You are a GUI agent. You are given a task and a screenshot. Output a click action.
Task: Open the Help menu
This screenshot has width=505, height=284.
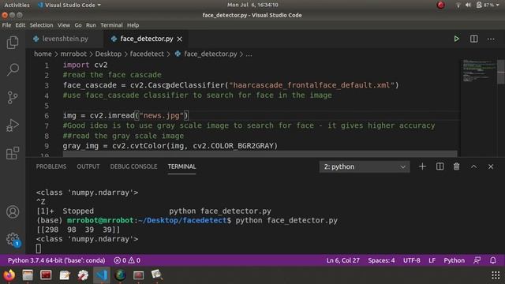[133, 25]
